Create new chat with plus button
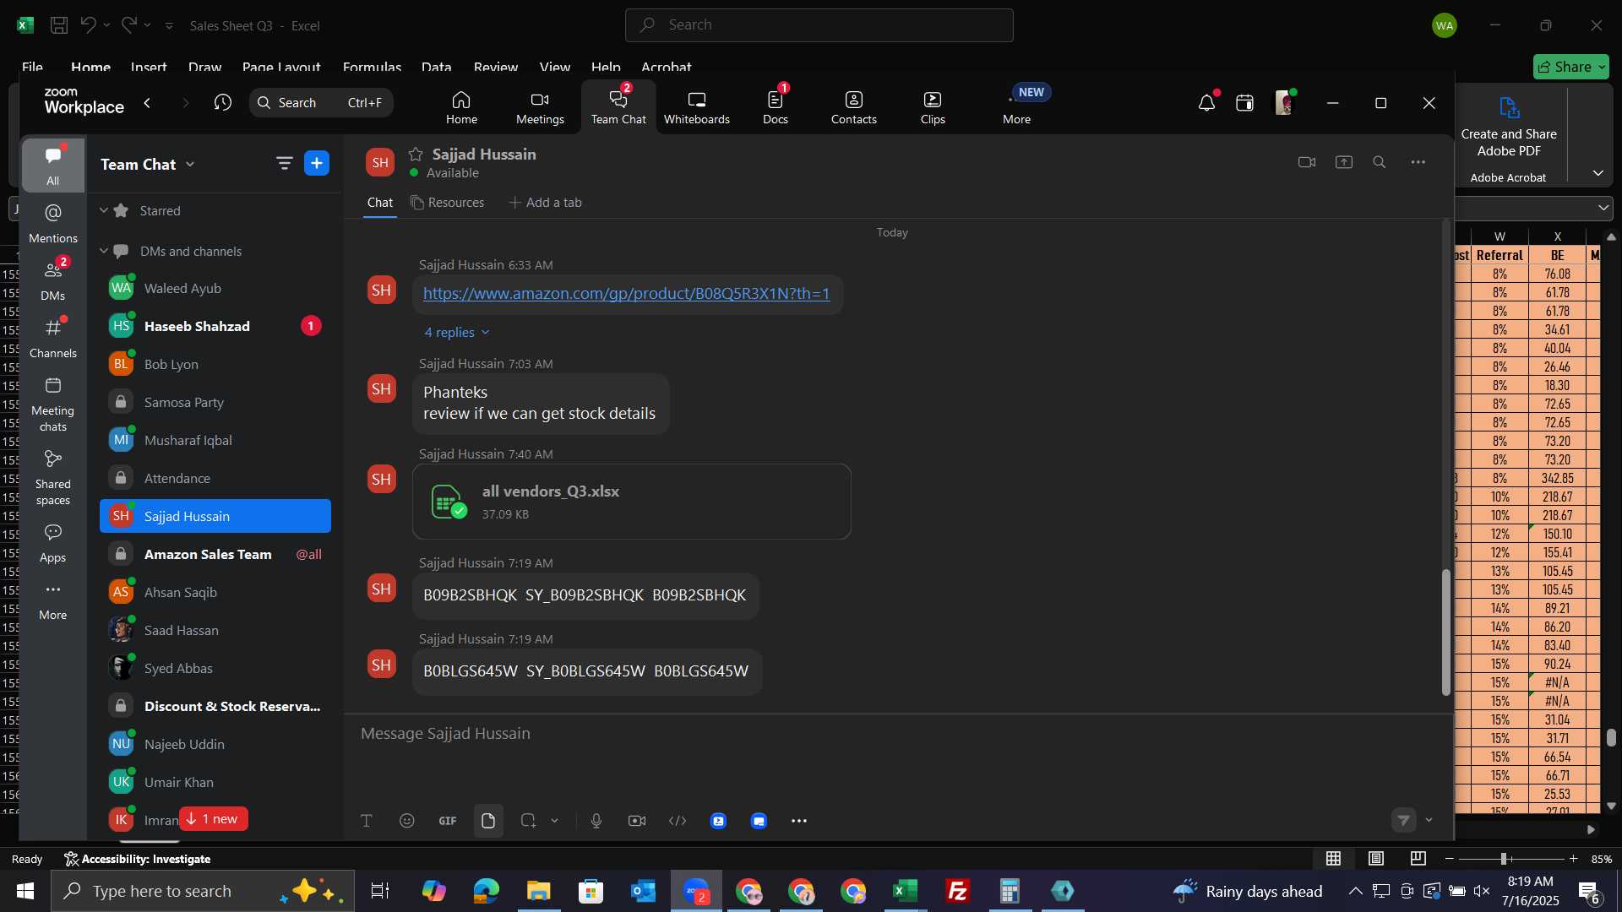The width and height of the screenshot is (1622, 912). click(x=317, y=163)
